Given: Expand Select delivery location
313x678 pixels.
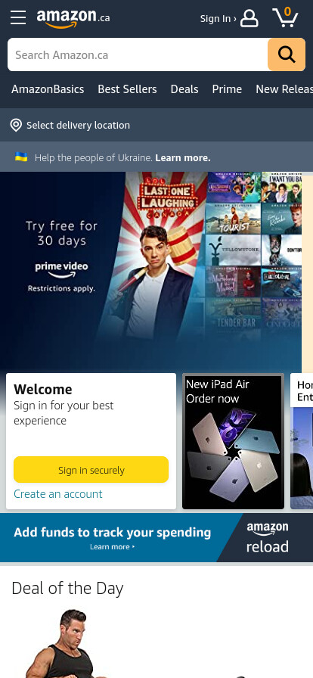Looking at the screenshot, I should pyautogui.click(x=79, y=126).
